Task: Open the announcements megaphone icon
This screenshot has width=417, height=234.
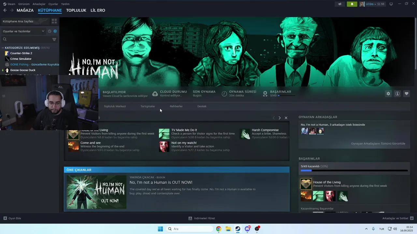Action: [340, 4]
